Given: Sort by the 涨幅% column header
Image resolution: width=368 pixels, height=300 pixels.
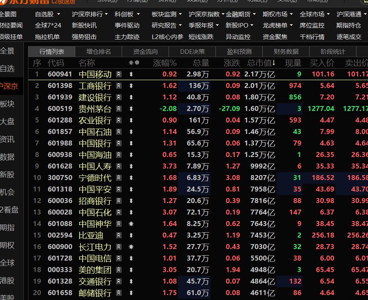Looking at the screenshot, I should pyautogui.click(x=164, y=63).
